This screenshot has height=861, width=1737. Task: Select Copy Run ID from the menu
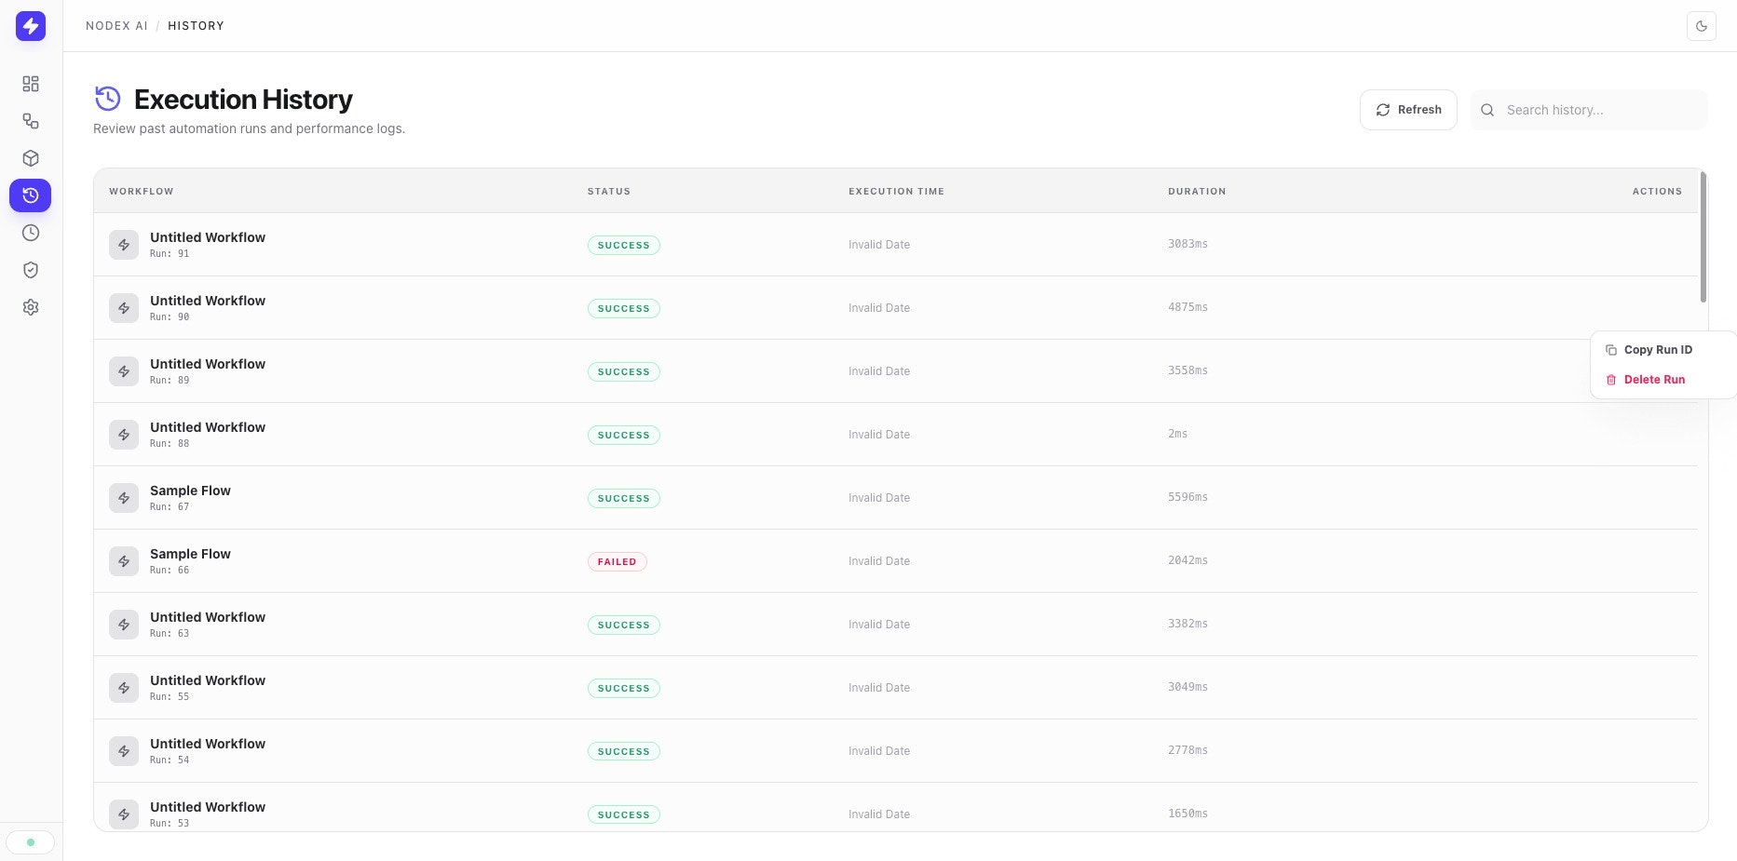coord(1657,349)
